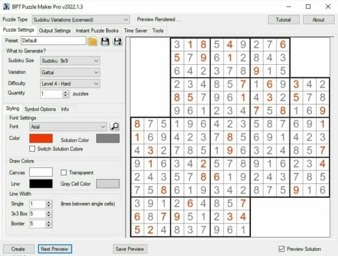Click 'What to Generate?' group label
338x256 pixels.
26,51
